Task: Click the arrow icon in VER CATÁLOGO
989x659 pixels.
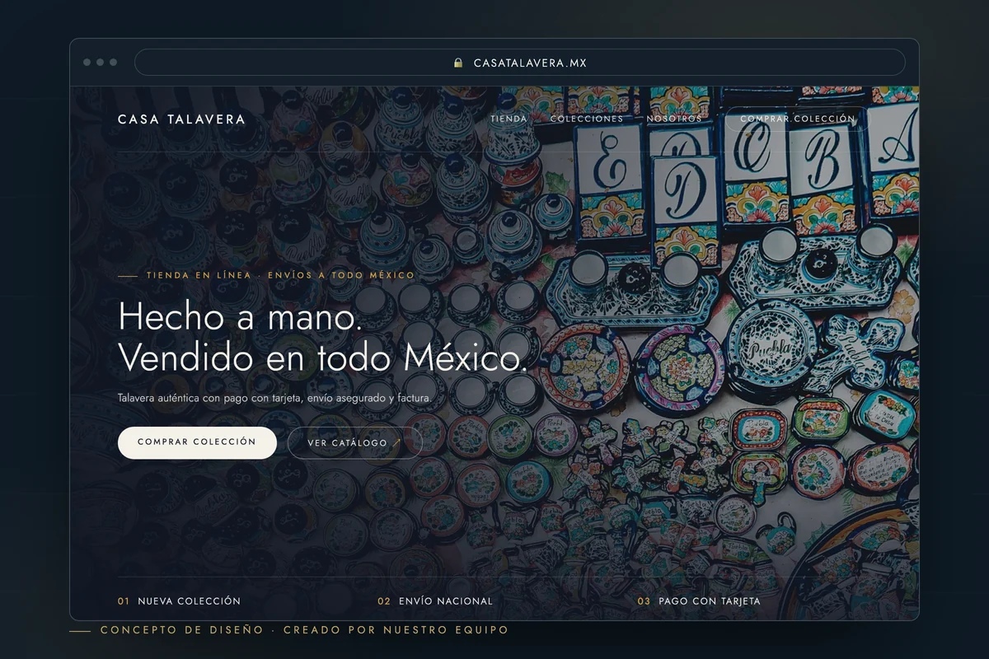Action: [396, 442]
